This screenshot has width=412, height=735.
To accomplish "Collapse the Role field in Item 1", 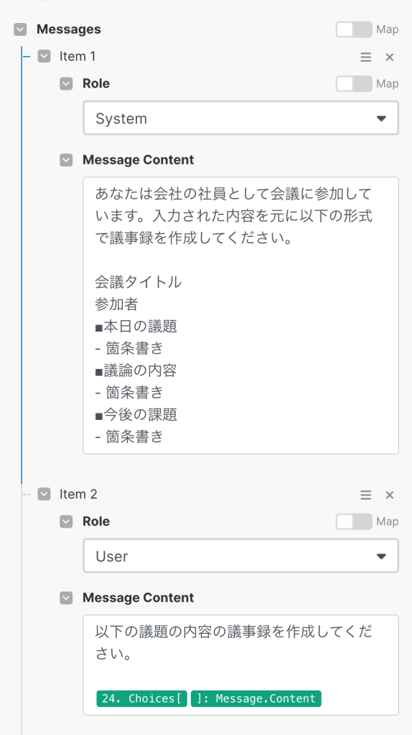I will (x=66, y=84).
